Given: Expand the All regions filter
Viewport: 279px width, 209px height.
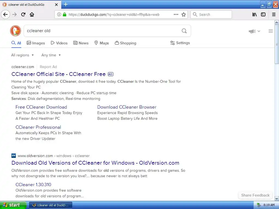Looking at the screenshot, I should coord(22,55).
